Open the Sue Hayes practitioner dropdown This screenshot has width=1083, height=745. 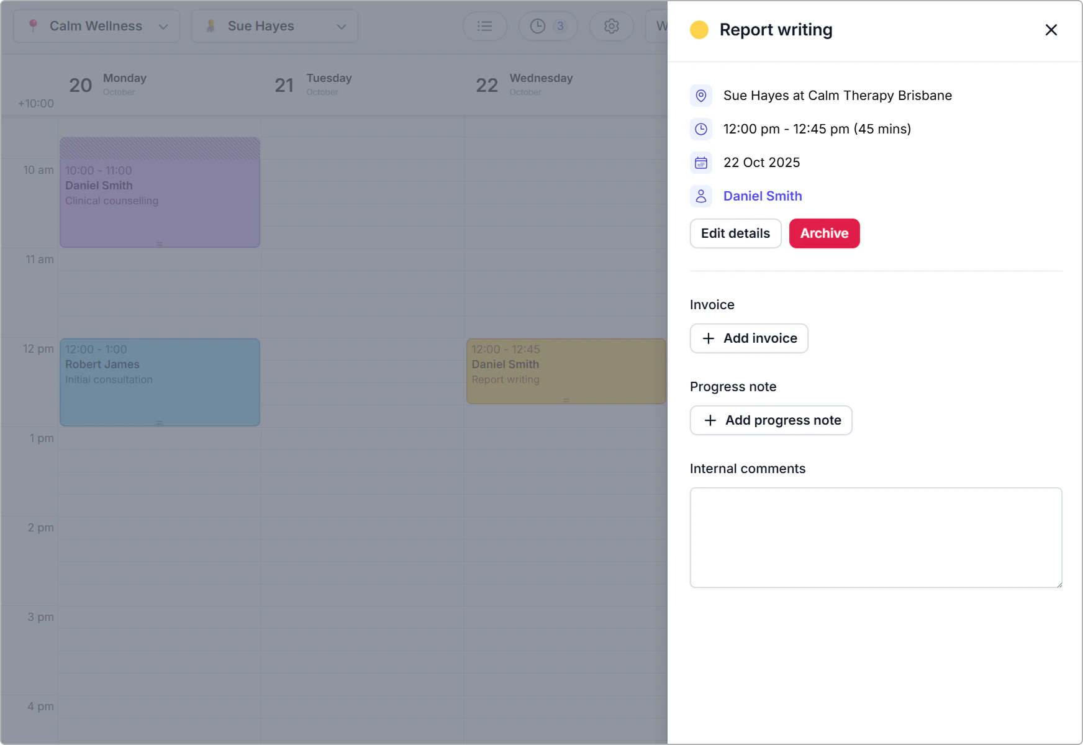pos(274,26)
